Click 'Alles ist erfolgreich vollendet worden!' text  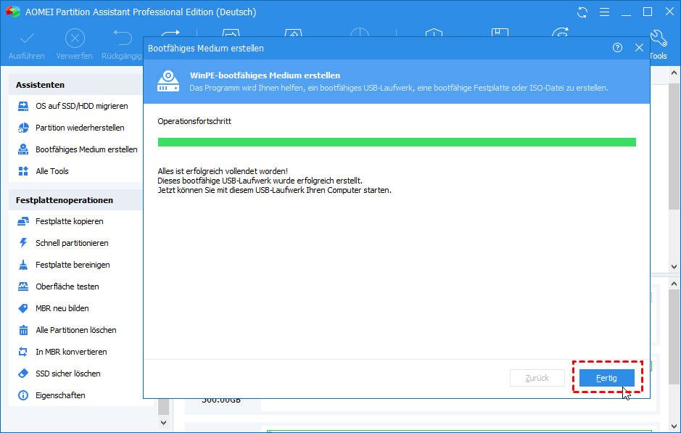[x=223, y=171]
